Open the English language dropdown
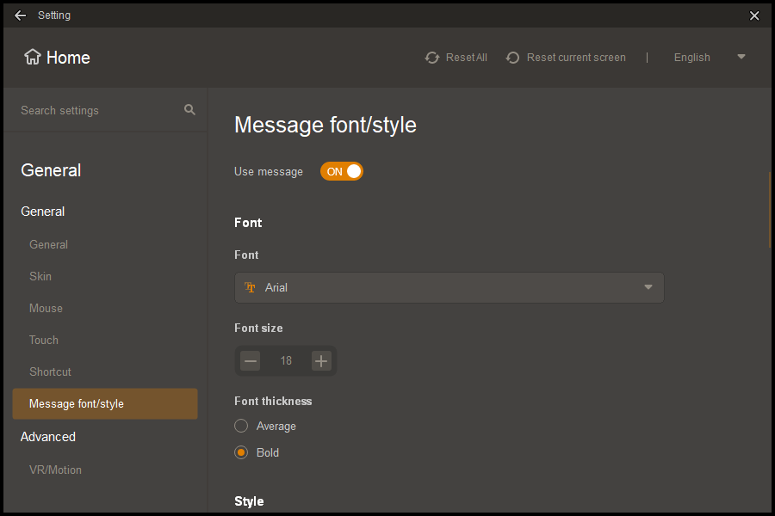The image size is (775, 516). [709, 58]
